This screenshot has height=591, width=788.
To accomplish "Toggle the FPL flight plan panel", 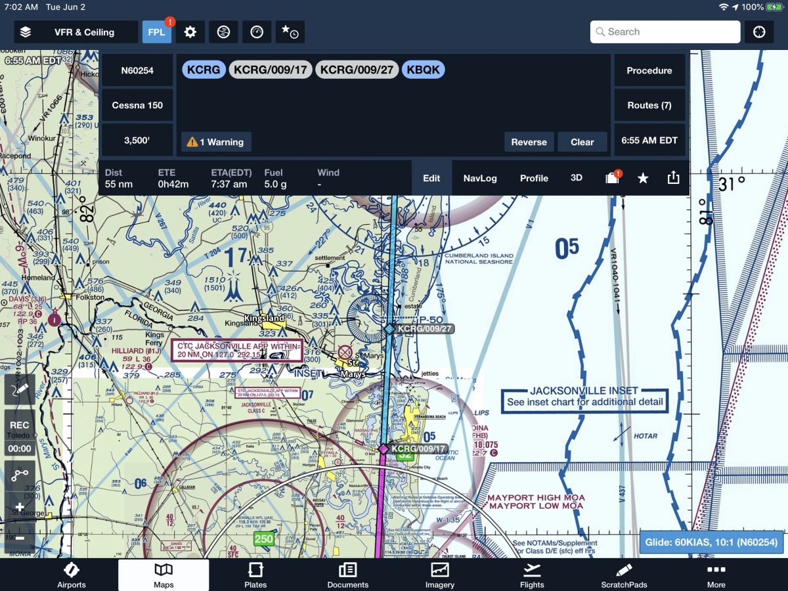I will [x=157, y=32].
